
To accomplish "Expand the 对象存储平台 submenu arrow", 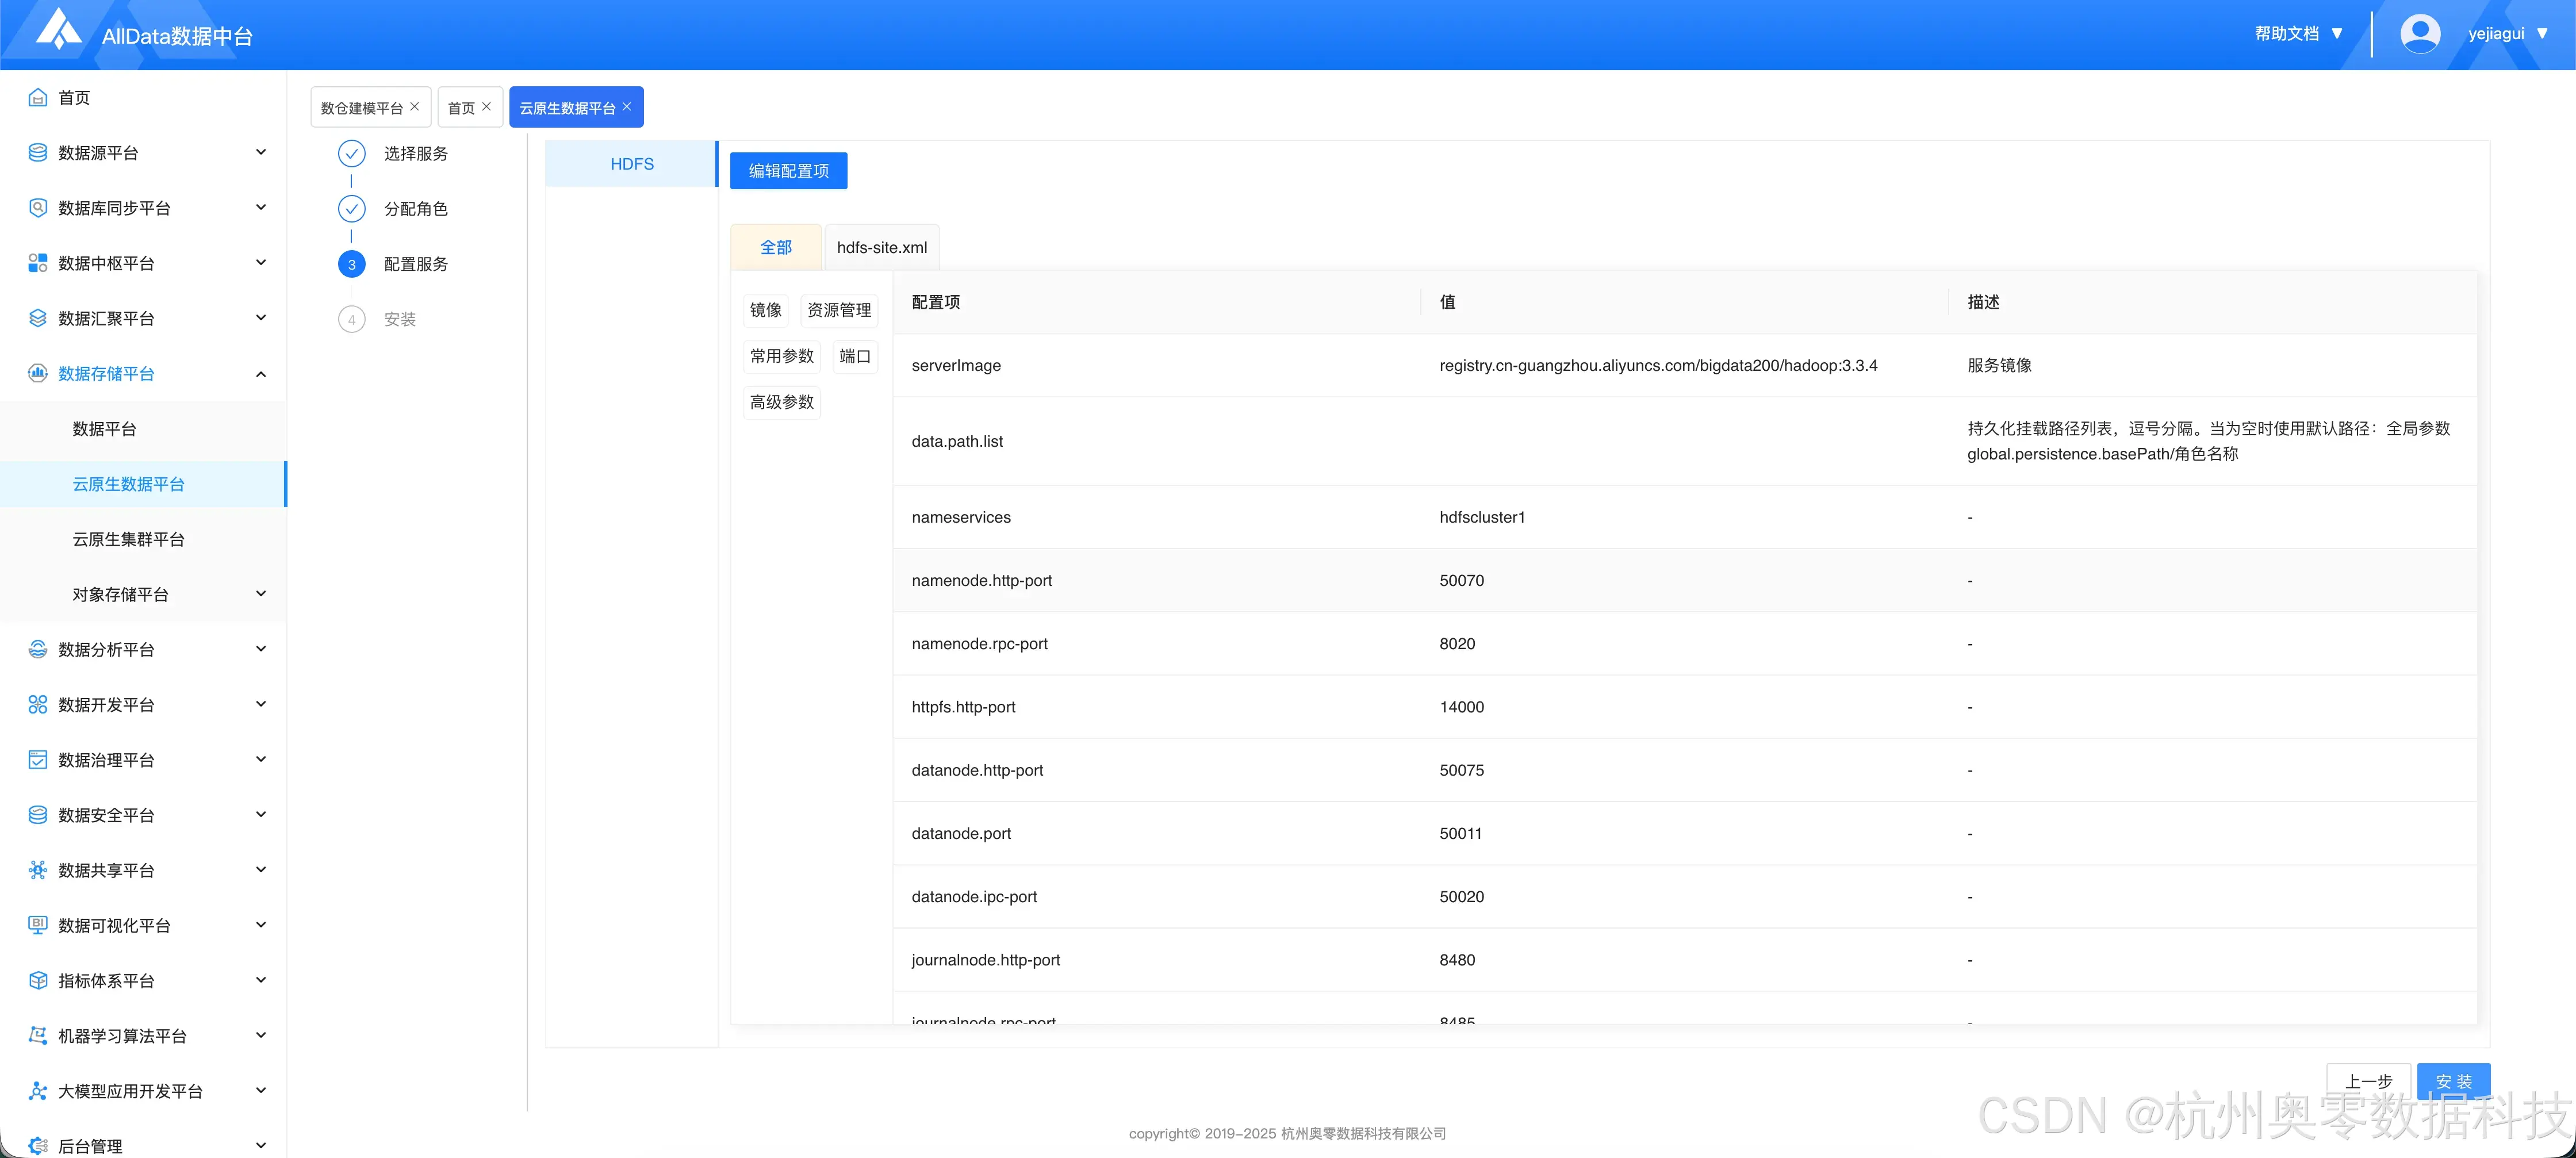I will pos(261,593).
